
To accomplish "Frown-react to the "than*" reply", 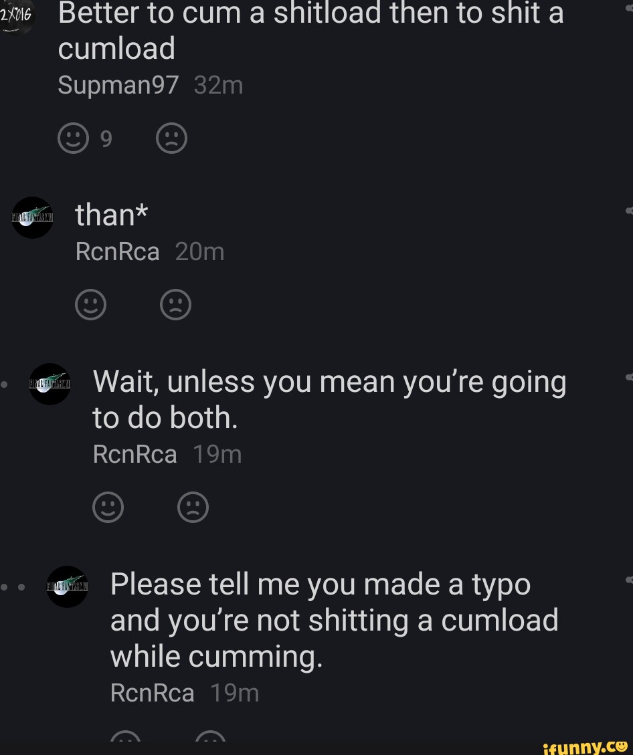I will click(x=176, y=306).
